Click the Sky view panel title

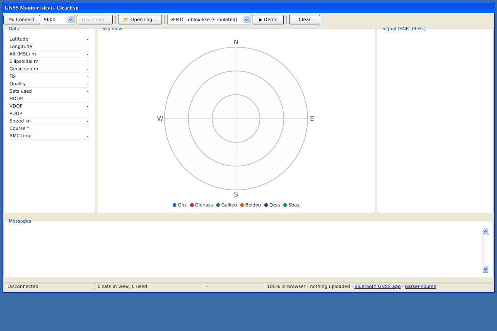pyautogui.click(x=112, y=29)
